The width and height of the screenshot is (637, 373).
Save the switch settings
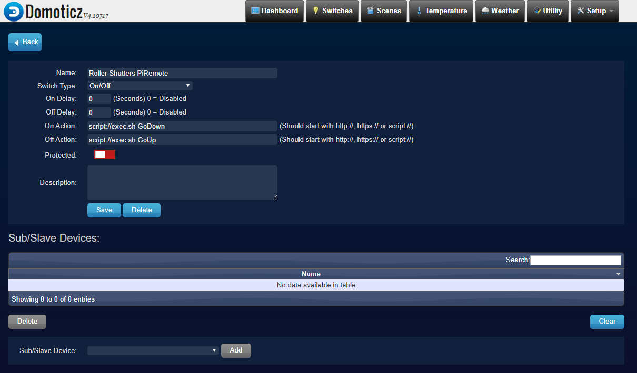pos(104,210)
